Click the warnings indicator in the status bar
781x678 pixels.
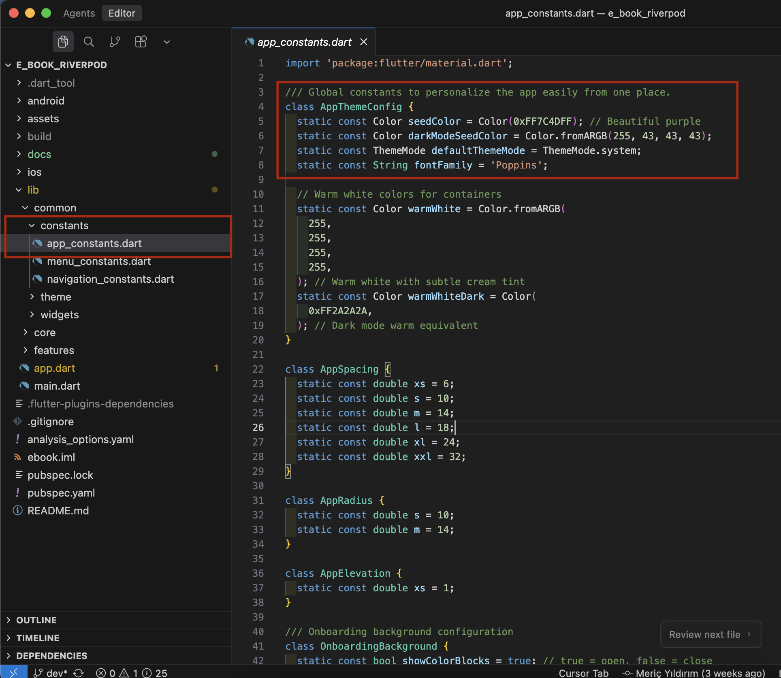(128, 672)
